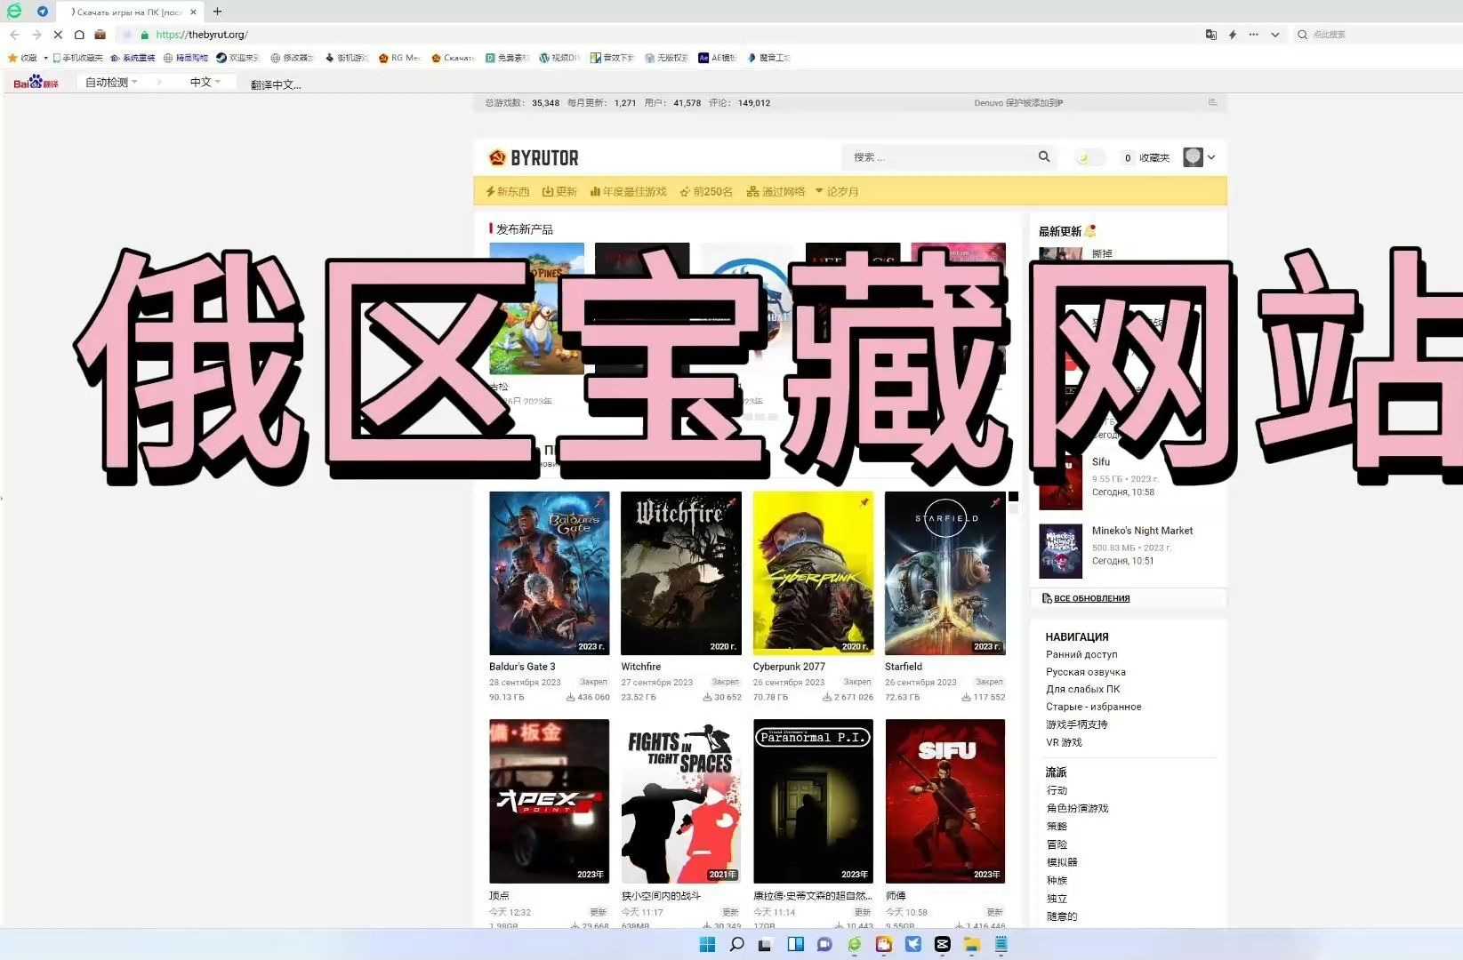Open Русская озвучка navigation link
This screenshot has width=1463, height=960.
pyautogui.click(x=1086, y=672)
